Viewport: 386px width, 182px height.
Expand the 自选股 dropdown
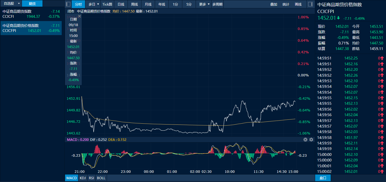pos(19,4)
